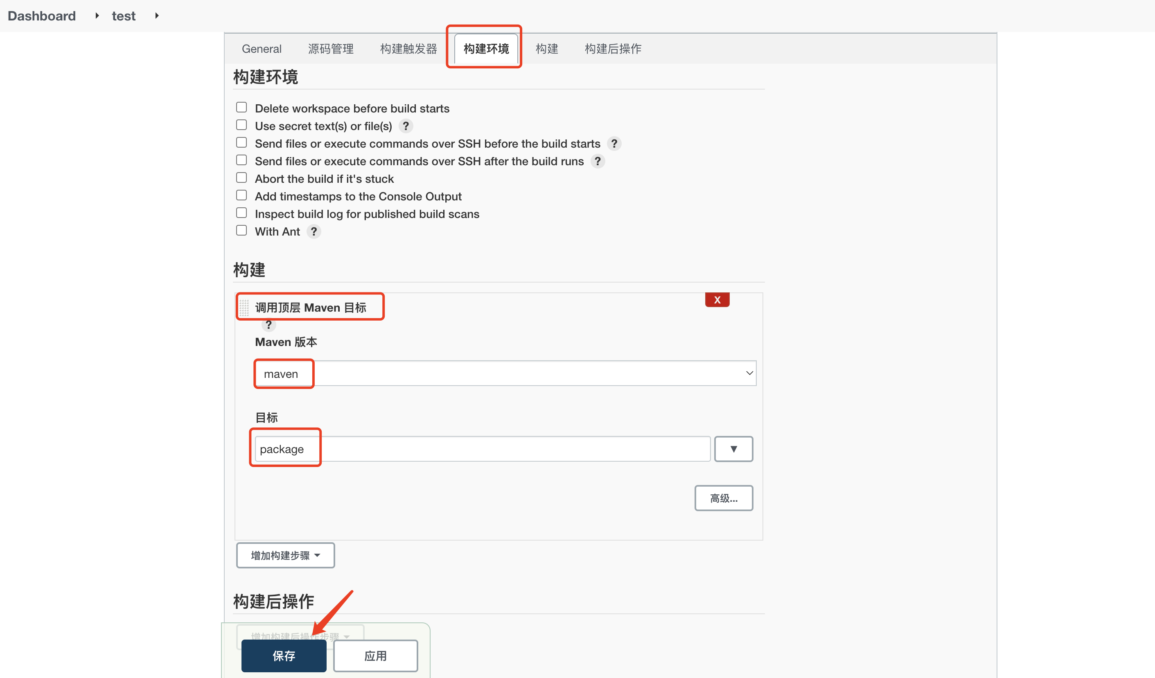Image resolution: width=1155 pixels, height=678 pixels.
Task: Switch to the 构建触发器 tab
Action: 408,49
